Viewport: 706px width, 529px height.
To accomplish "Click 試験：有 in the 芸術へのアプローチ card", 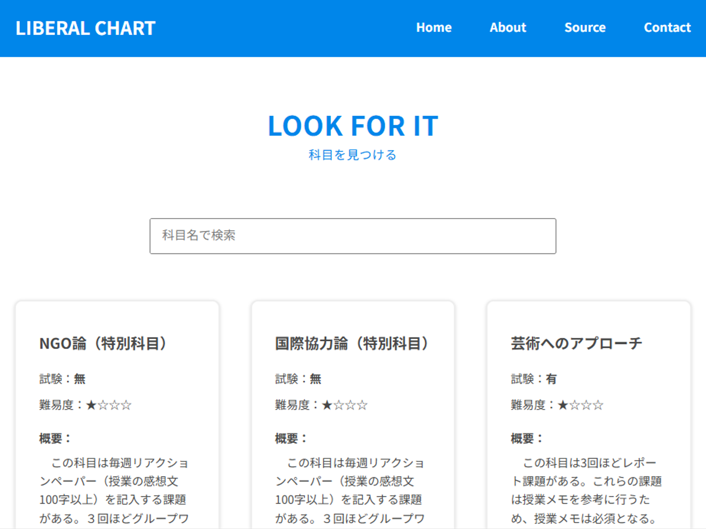I will tap(534, 379).
